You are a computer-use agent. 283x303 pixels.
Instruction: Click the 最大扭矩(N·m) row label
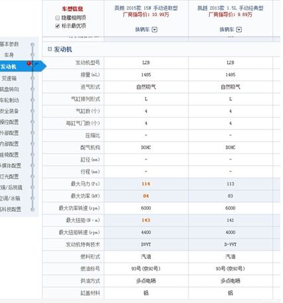click(x=83, y=220)
